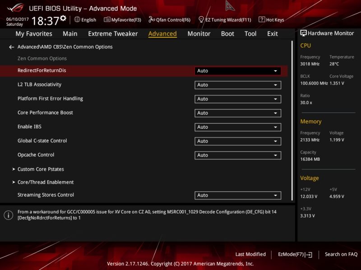Open Enable IBS dropdown

pos(238,127)
